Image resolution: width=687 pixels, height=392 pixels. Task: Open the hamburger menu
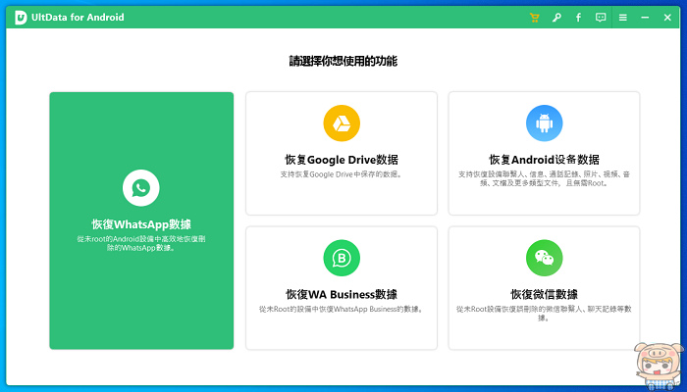tap(623, 18)
